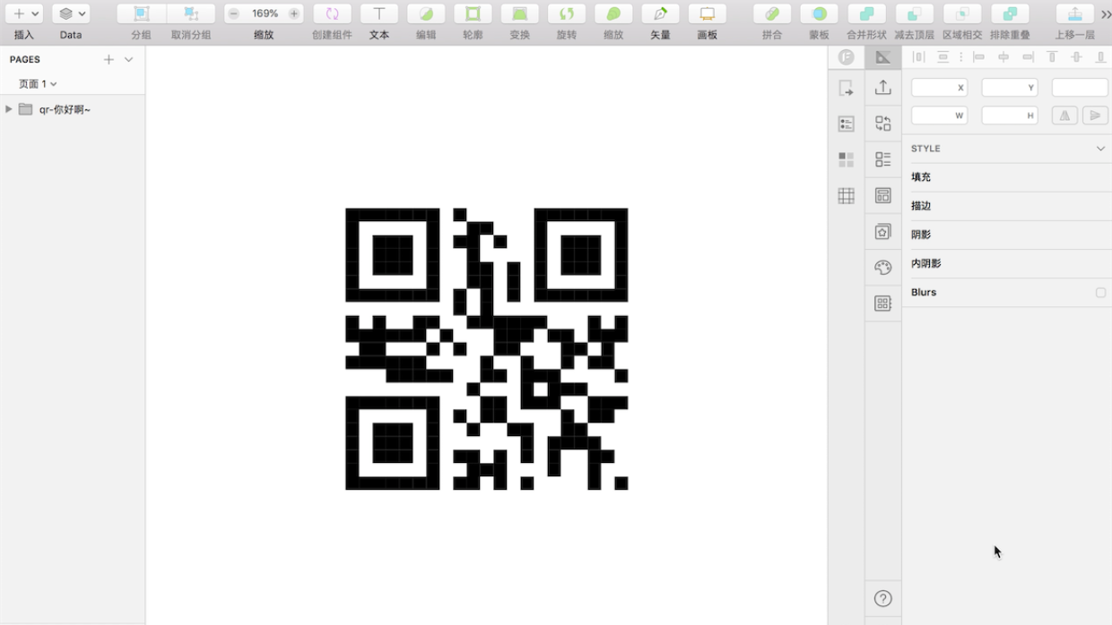Align top edges in inspector

pyautogui.click(x=1053, y=57)
